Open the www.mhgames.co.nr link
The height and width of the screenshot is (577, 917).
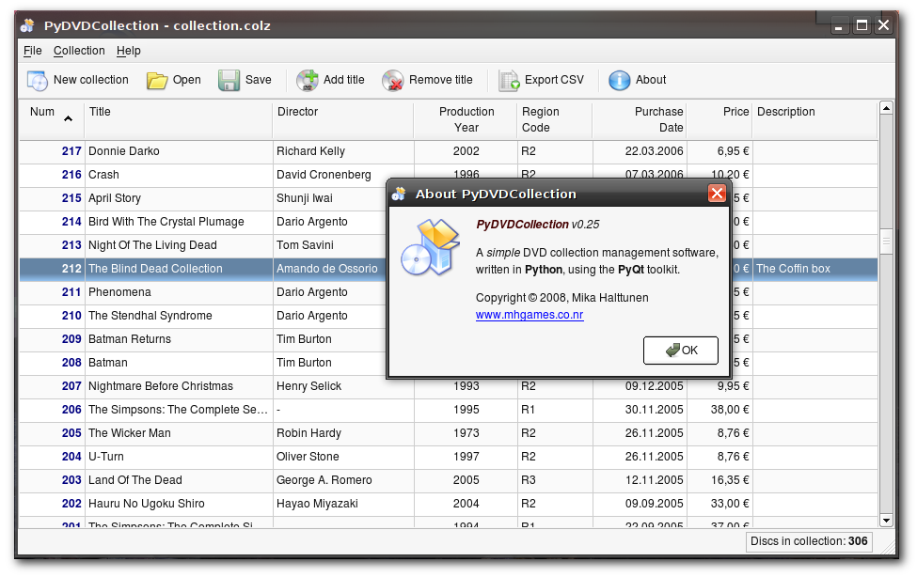[x=530, y=315]
